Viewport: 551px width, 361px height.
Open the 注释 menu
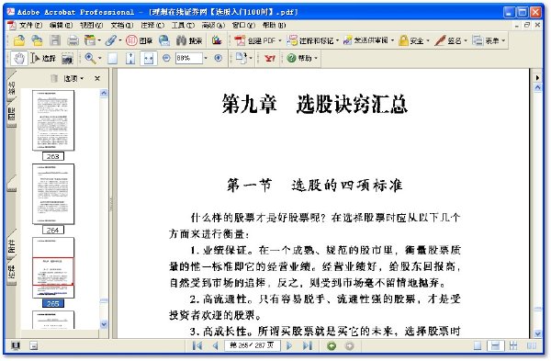pyautogui.click(x=152, y=26)
